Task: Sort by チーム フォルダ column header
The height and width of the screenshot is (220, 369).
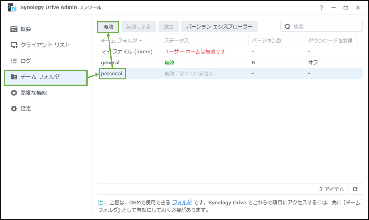Action: 129,41
